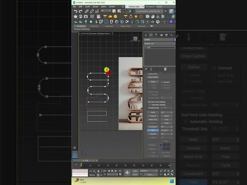The image size is (247, 185).
Task: Open the Utilities wrench tab
Action: 171,35
